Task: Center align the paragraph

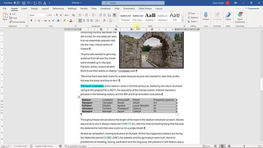Action: tap(84, 21)
